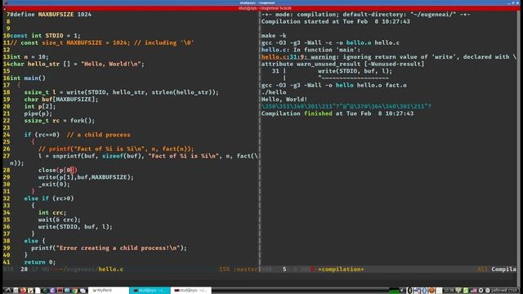
Task: Click the green system monitor tray applet
Action: 394,291
